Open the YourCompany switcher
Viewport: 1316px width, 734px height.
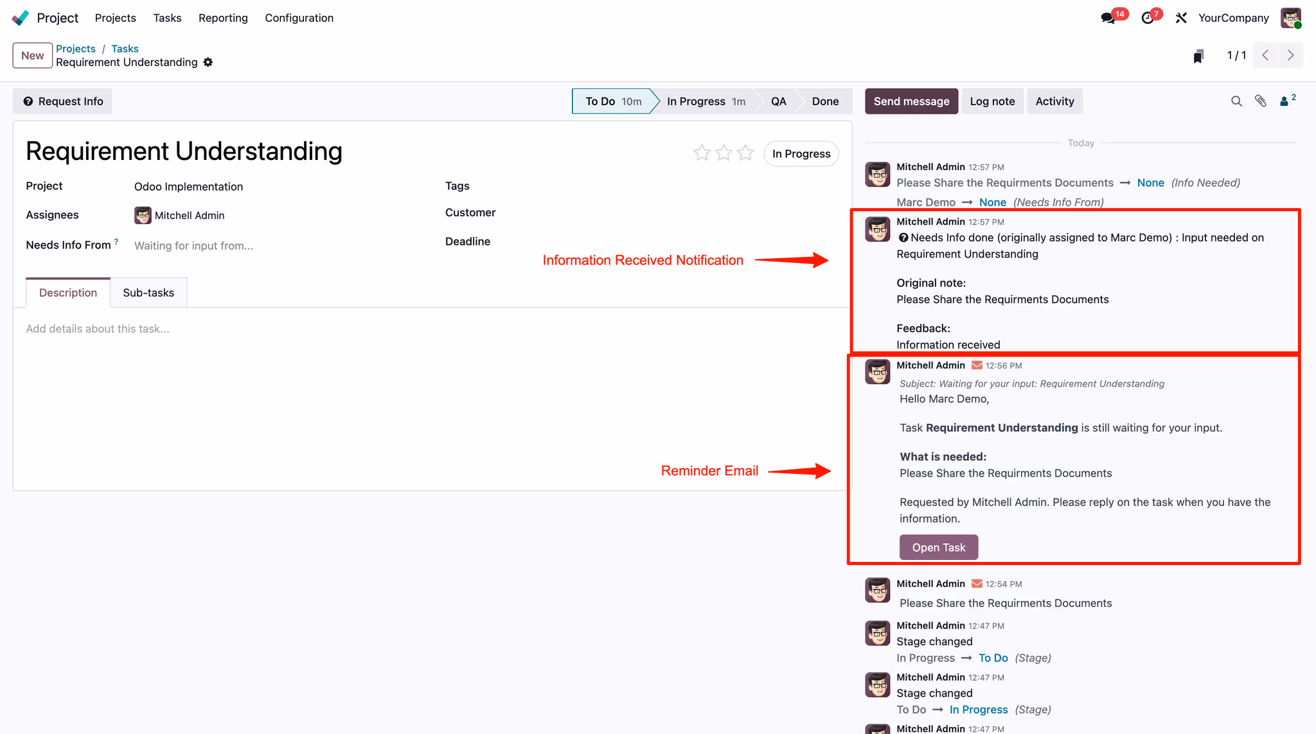coord(1233,18)
